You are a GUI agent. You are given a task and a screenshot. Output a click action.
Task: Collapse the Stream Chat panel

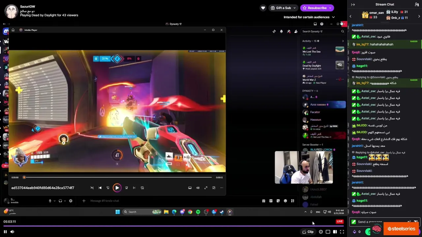point(353,5)
